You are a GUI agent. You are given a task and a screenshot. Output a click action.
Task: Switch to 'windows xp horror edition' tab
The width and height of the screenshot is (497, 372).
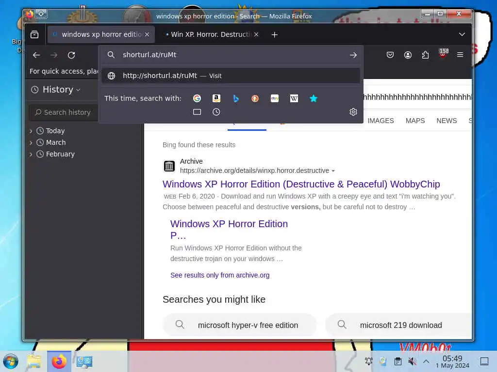point(101,34)
